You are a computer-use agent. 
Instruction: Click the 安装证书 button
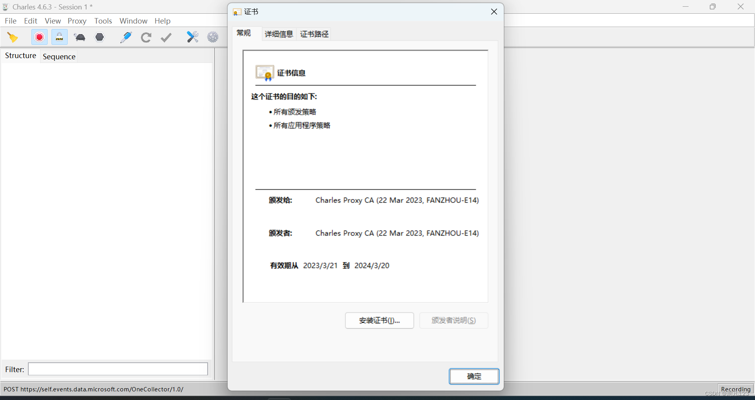point(379,320)
